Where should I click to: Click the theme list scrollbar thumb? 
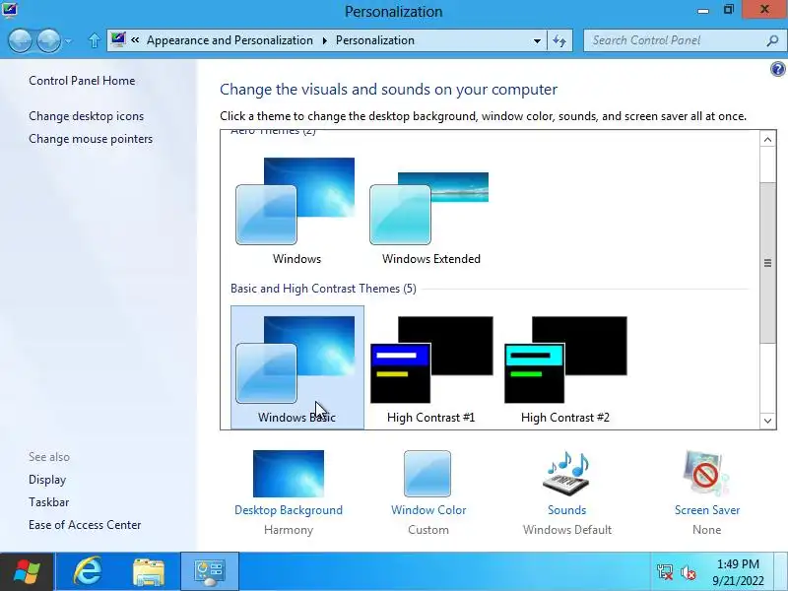point(767,263)
